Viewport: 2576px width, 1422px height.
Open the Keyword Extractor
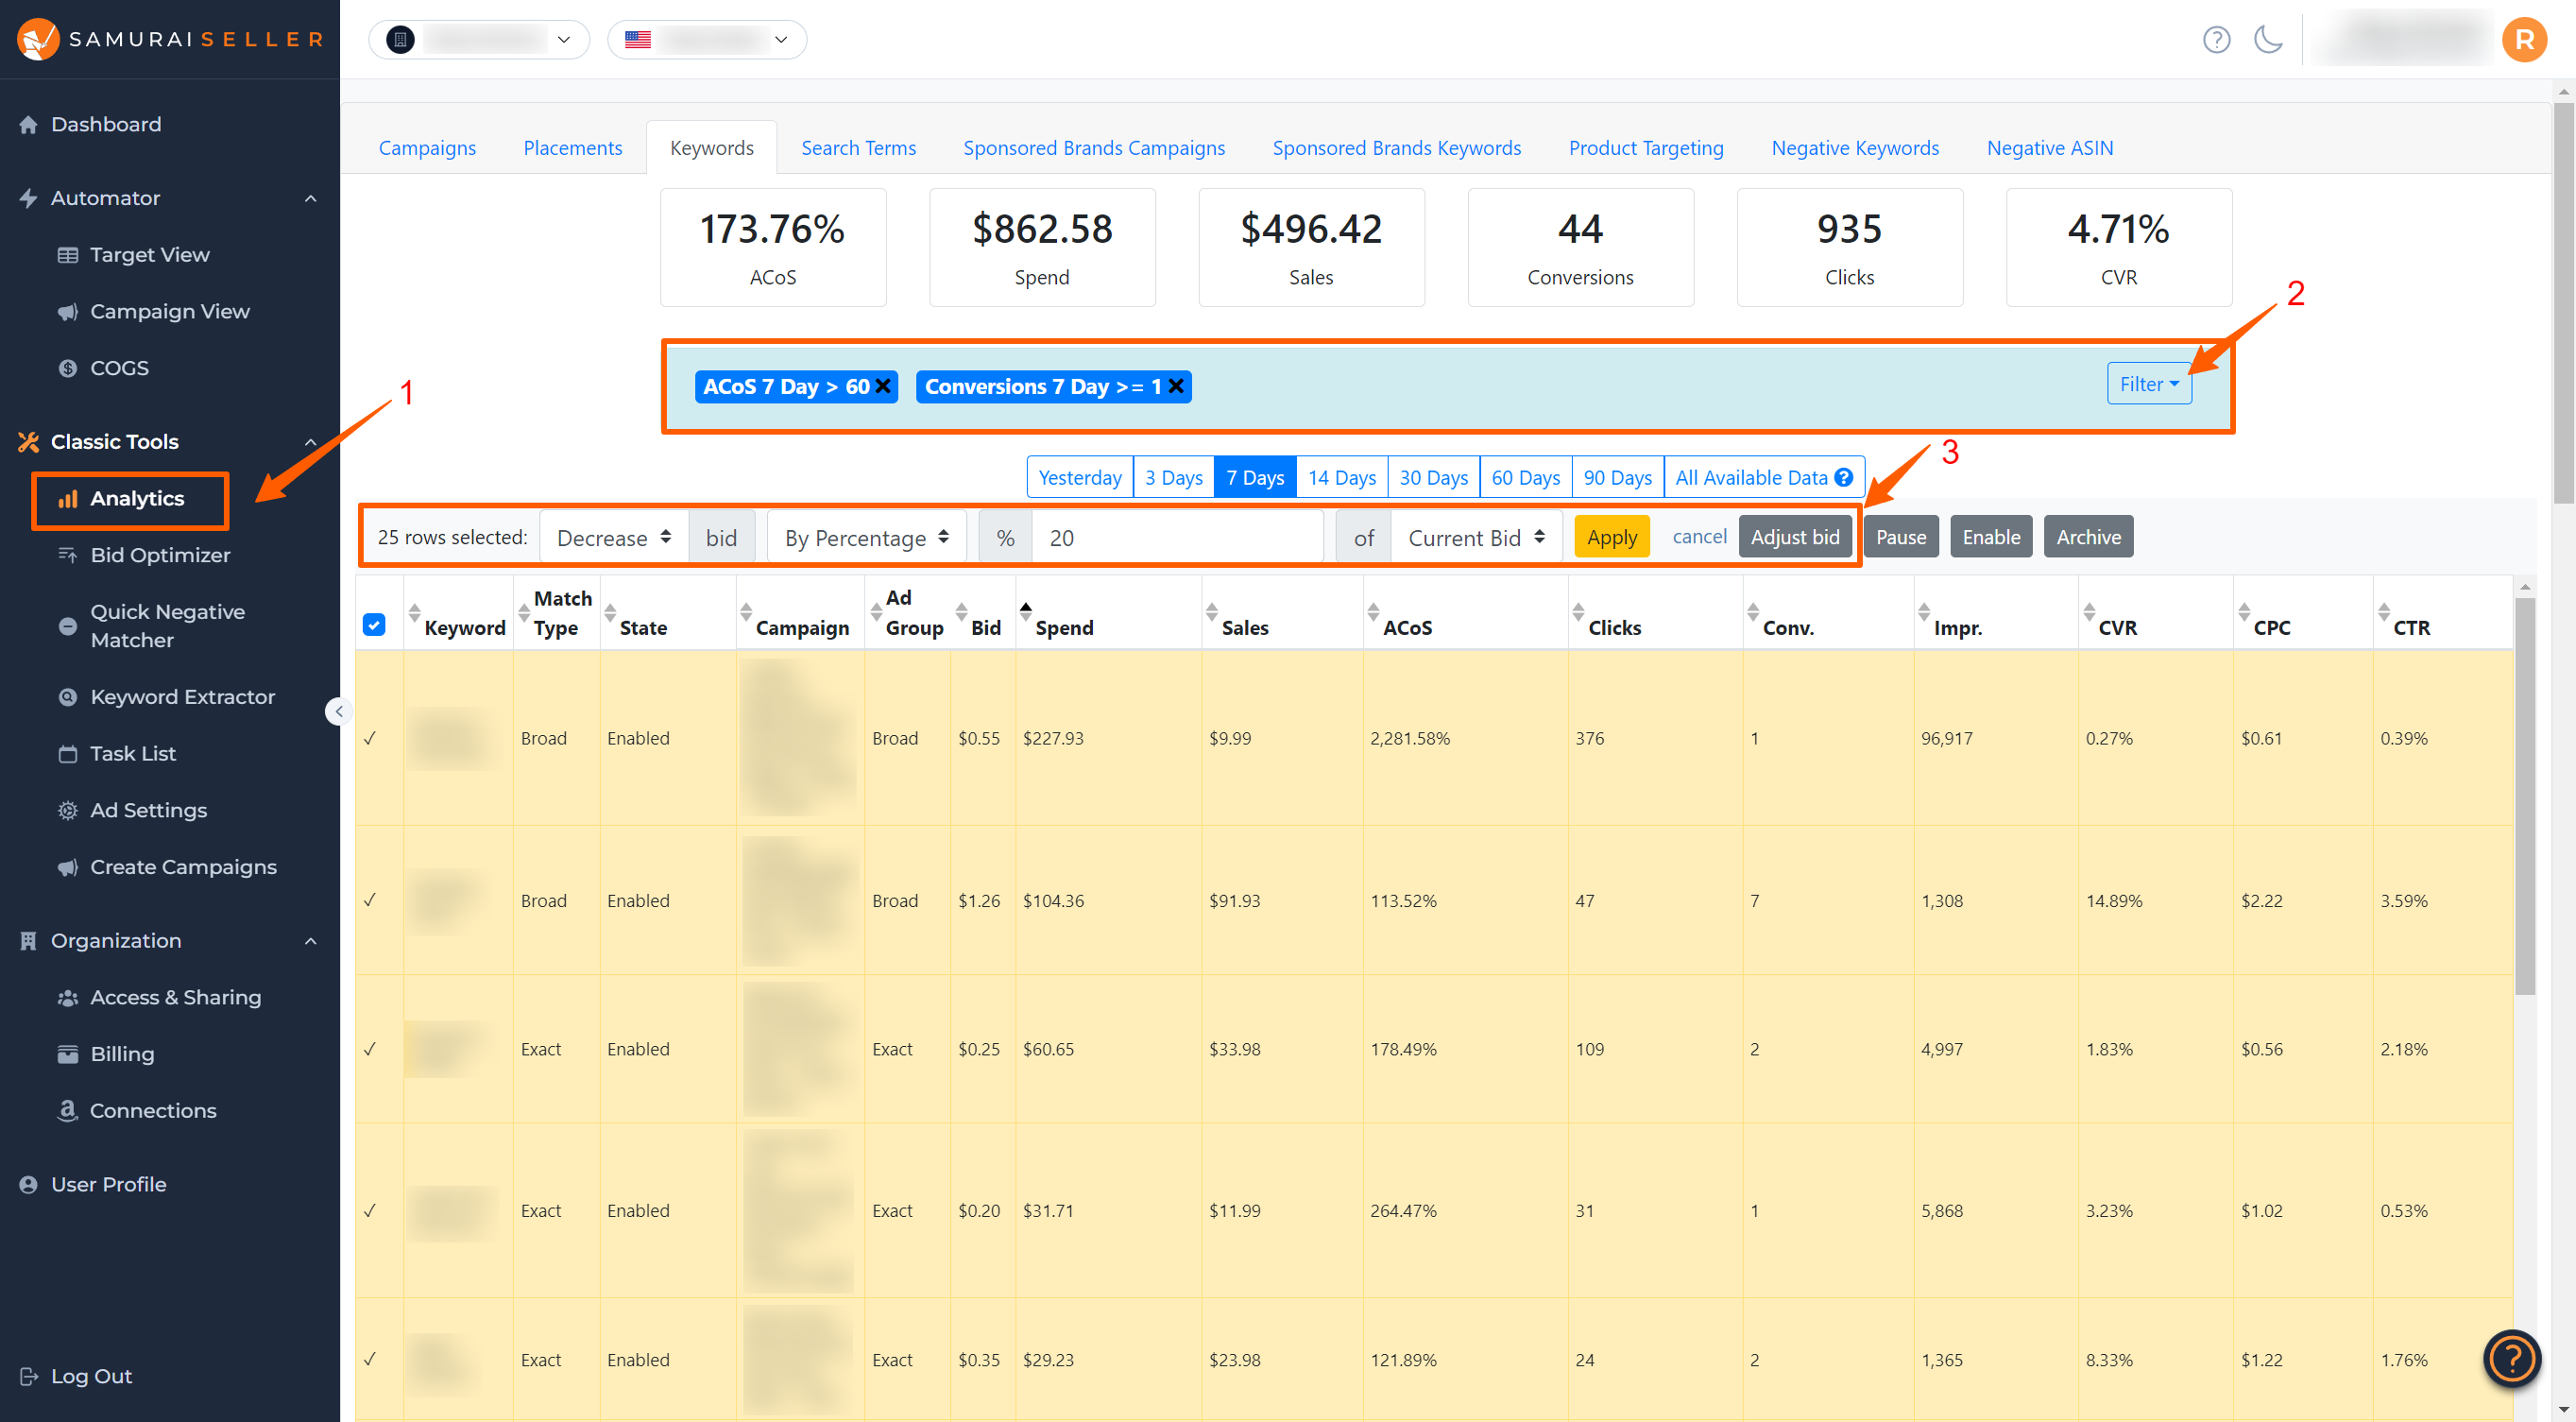(x=183, y=696)
